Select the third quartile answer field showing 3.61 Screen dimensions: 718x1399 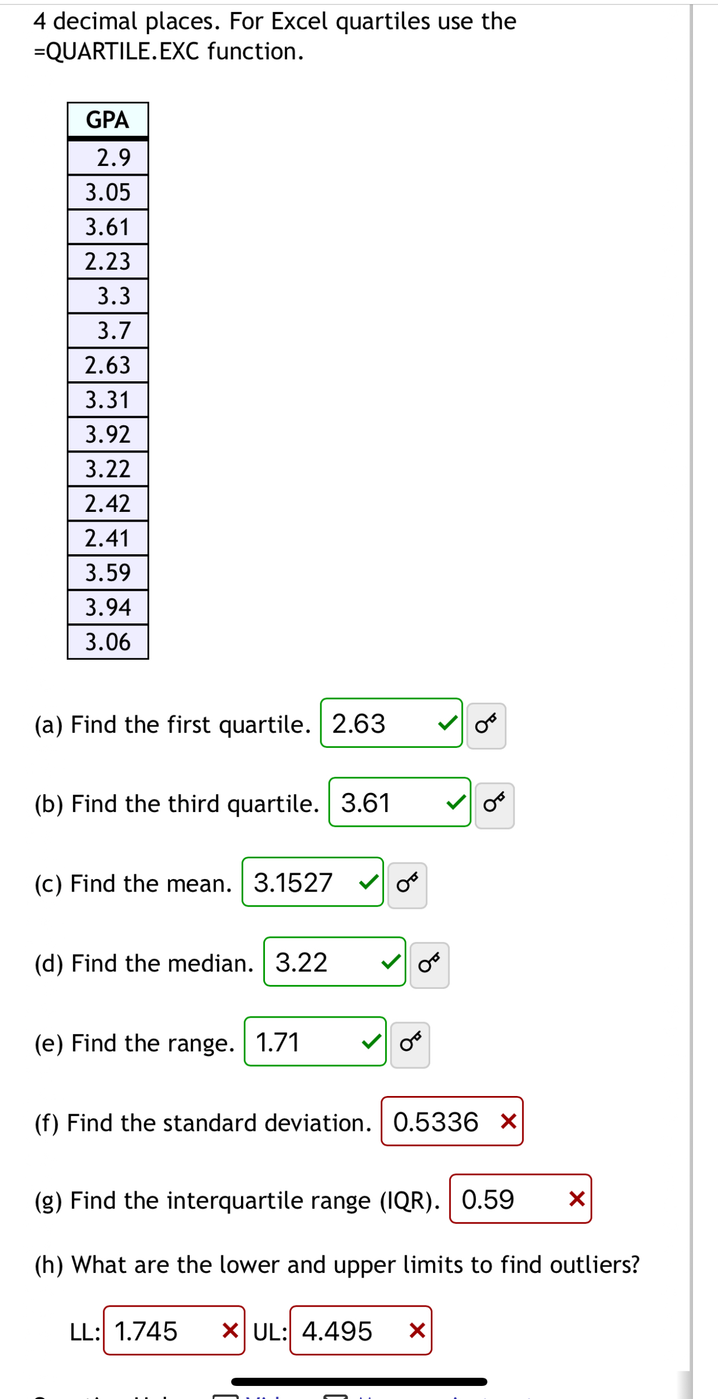[399, 804]
